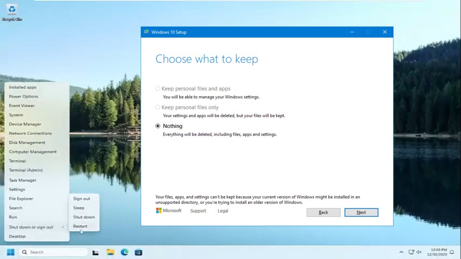
Task: Open Microsoft Edge from the taskbar
Action: point(125,252)
